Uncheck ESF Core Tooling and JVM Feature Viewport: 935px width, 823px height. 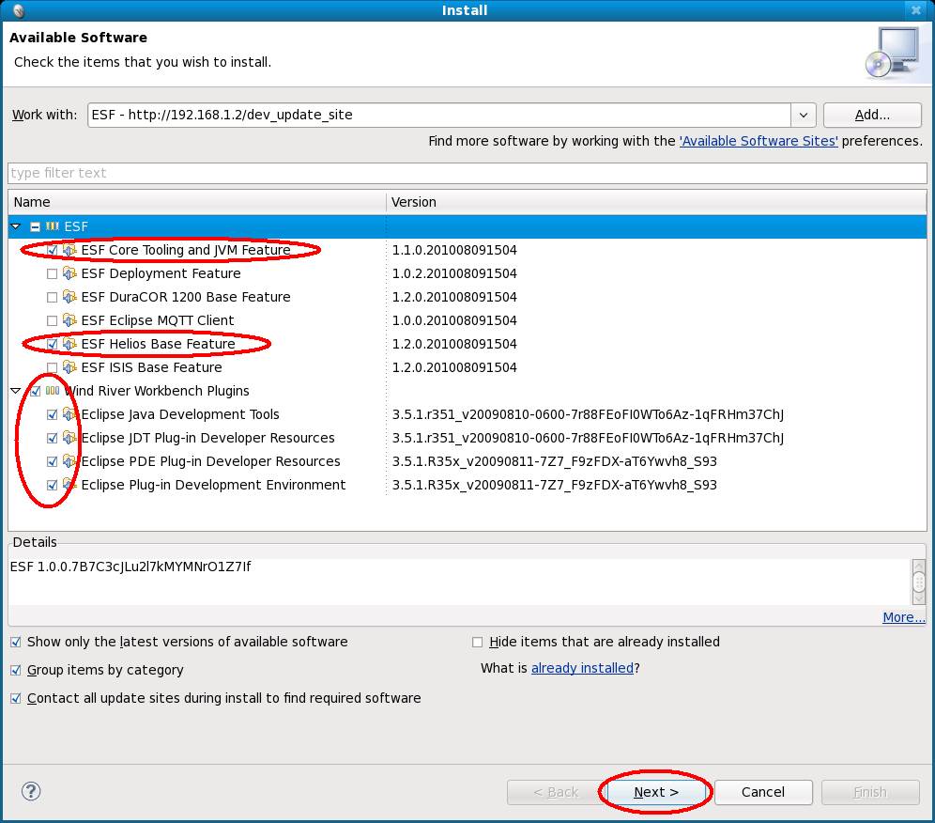pos(52,250)
